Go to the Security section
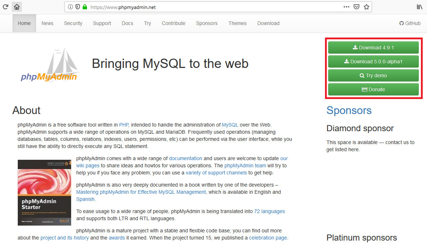427x247 pixels. pyautogui.click(x=73, y=23)
